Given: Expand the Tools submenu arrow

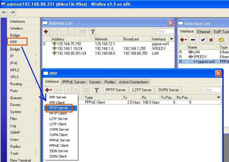Looking at the screenshot, I should pos(36,153).
